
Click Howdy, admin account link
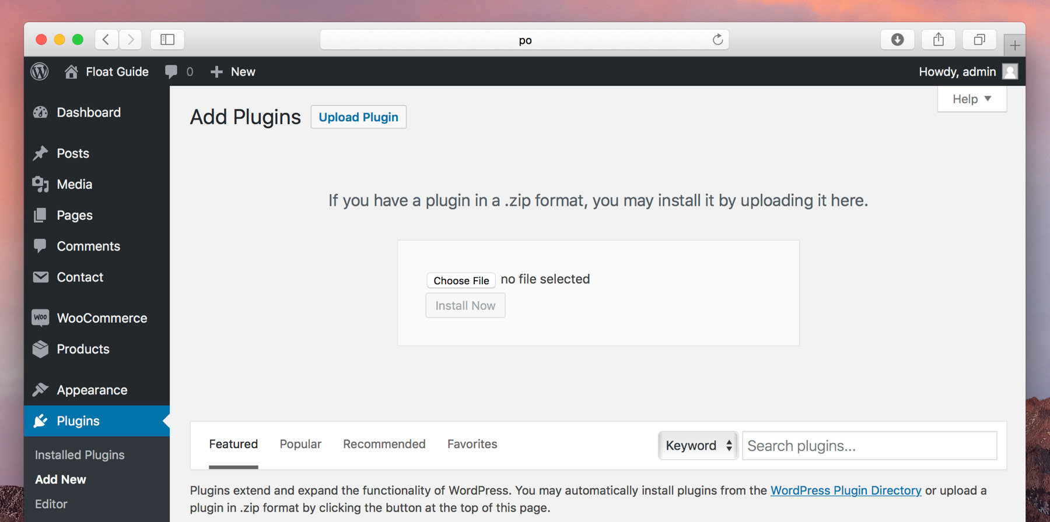pyautogui.click(x=957, y=72)
